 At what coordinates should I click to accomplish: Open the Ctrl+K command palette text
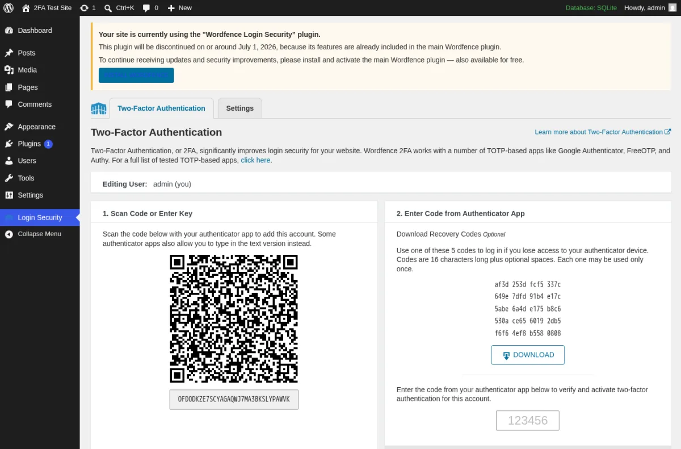tap(125, 8)
